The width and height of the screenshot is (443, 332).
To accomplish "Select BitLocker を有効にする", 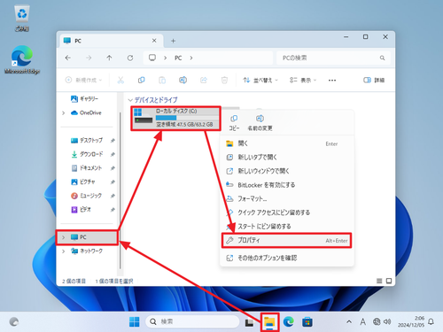I will (287, 185).
